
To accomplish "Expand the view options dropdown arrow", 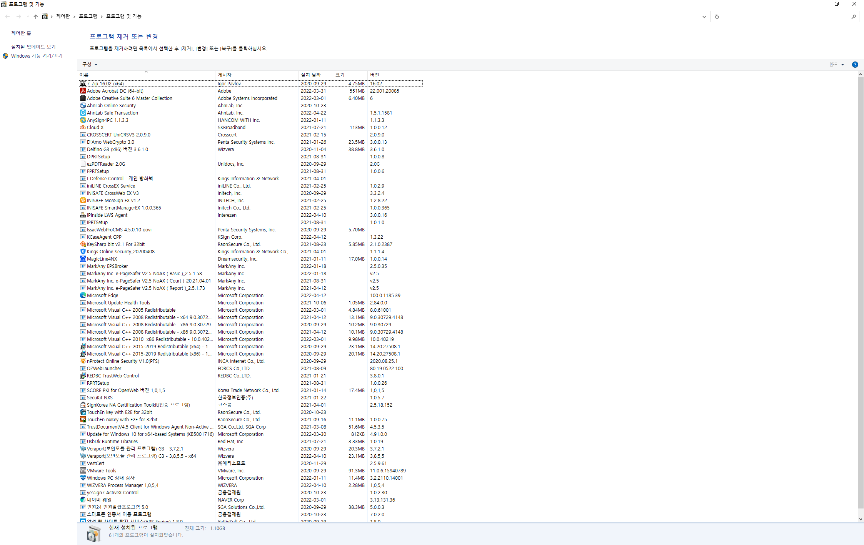I will (x=842, y=65).
